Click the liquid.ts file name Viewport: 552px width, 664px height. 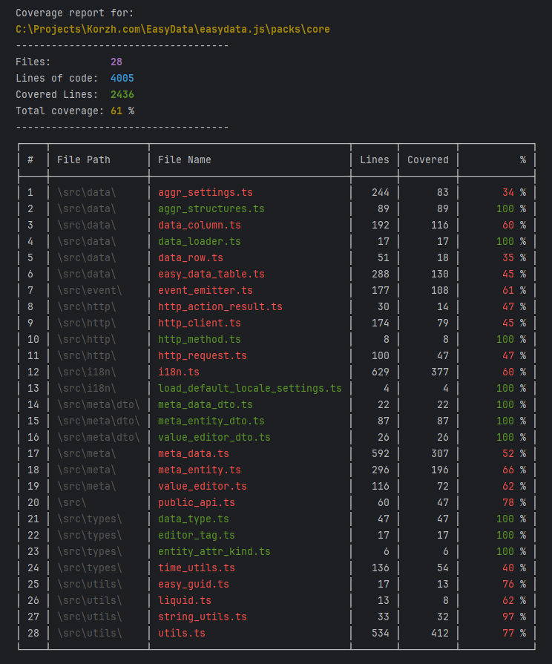(x=185, y=600)
